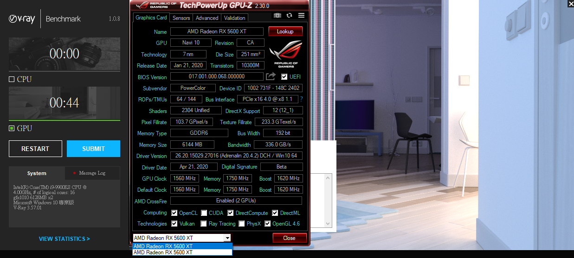Click the SUBMIT button
Screen dimensions: 574x258
pos(93,149)
